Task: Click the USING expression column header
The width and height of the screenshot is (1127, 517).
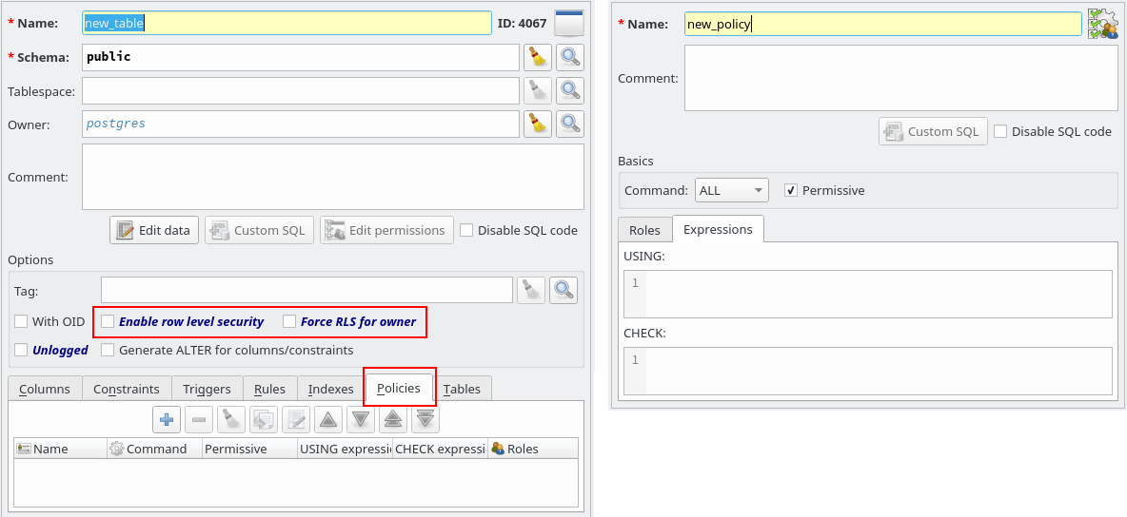Action: [345, 449]
